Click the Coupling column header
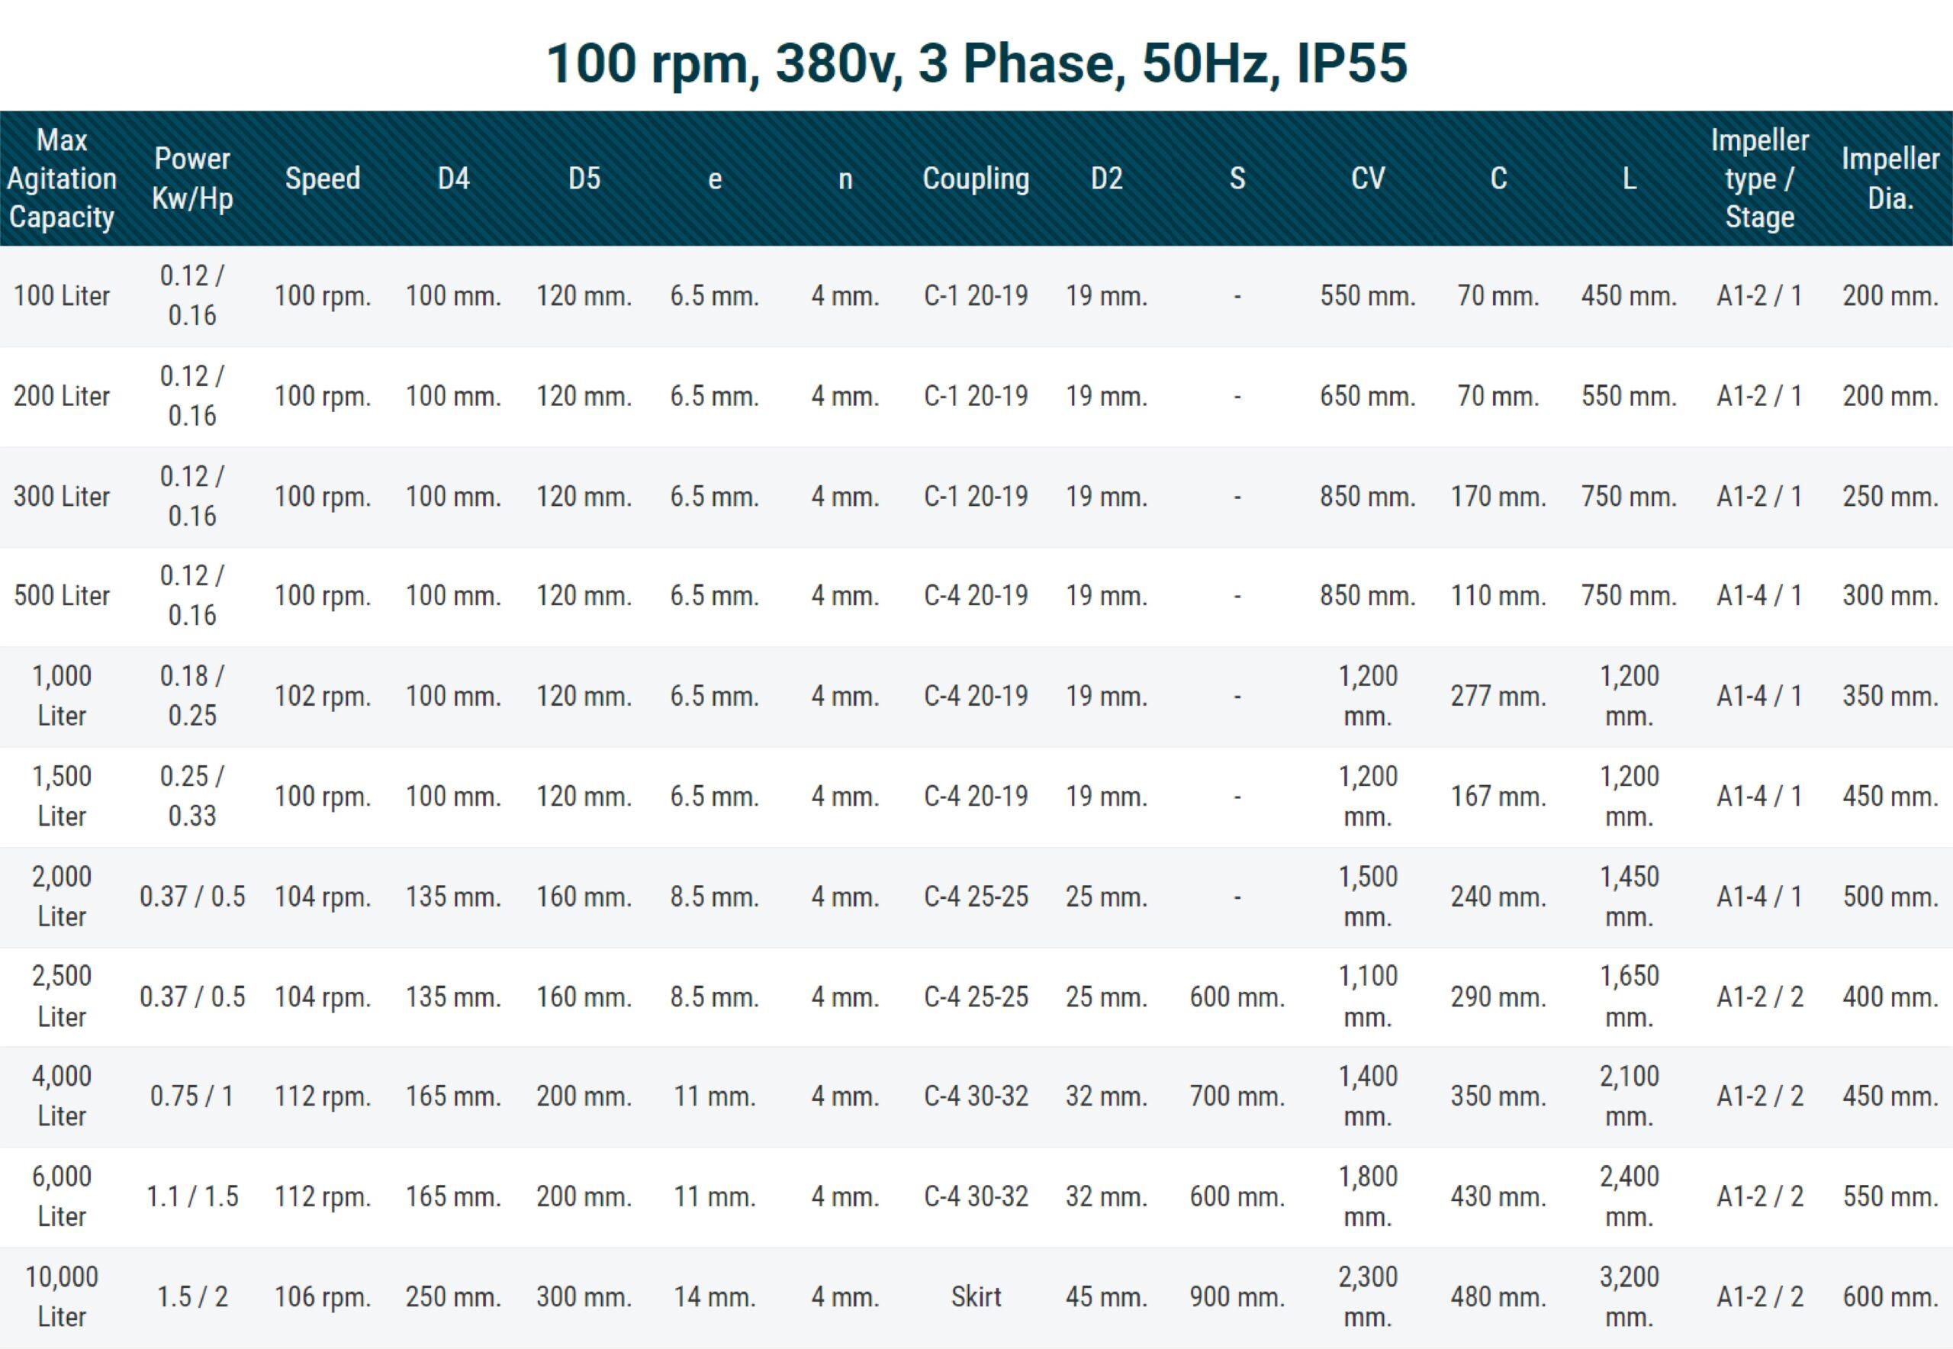The image size is (1953, 1349). [x=975, y=179]
